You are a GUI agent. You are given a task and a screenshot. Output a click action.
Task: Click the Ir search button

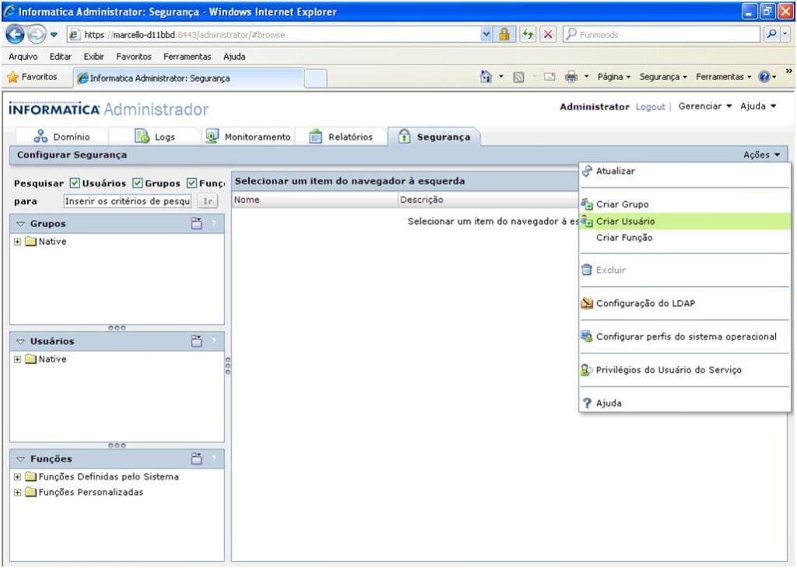coord(207,201)
